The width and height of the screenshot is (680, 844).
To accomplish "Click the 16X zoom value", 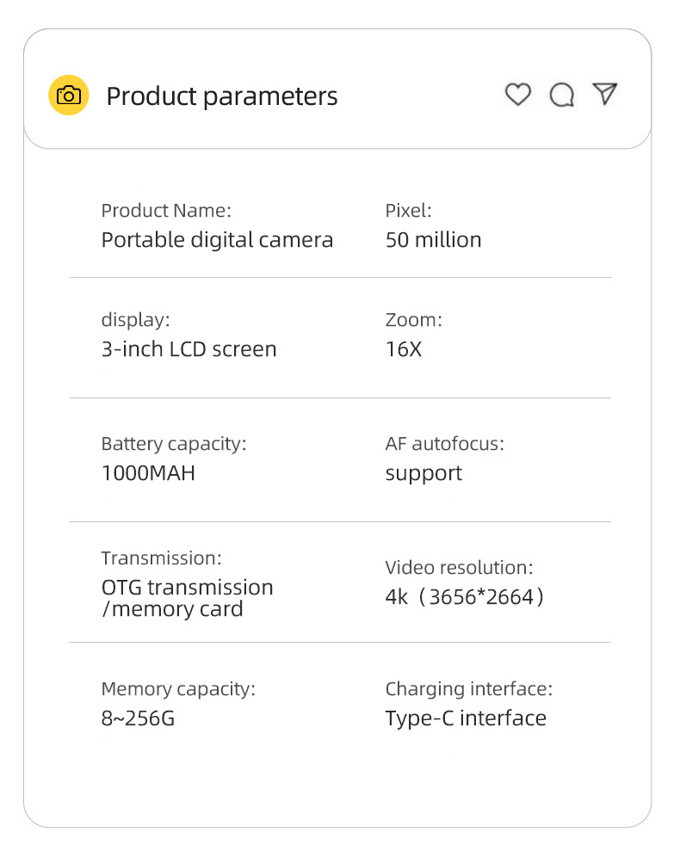I will pos(404,349).
